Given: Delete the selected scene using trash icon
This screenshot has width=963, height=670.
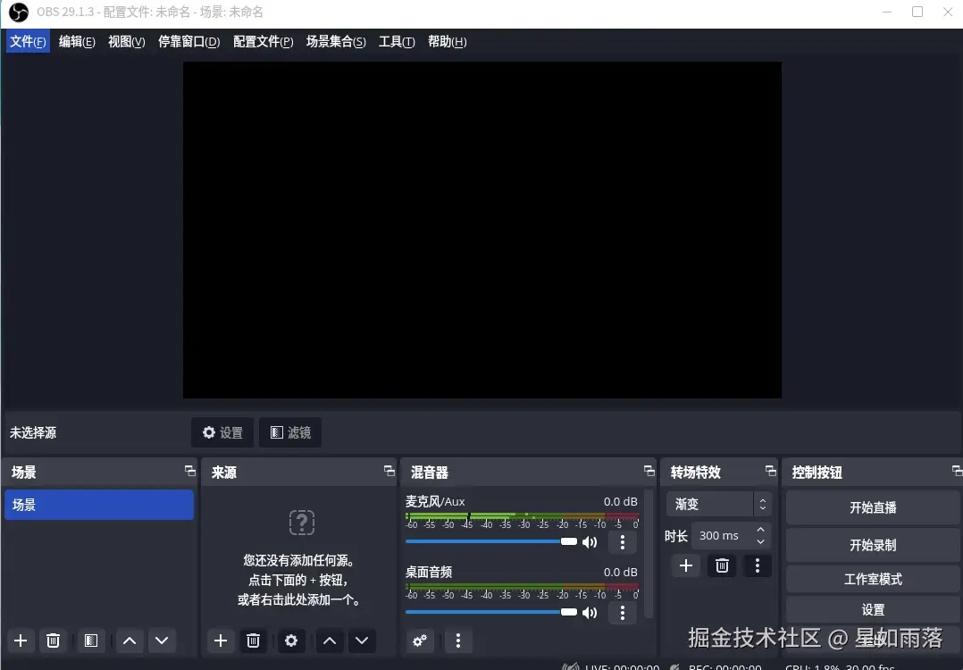Looking at the screenshot, I should point(53,641).
